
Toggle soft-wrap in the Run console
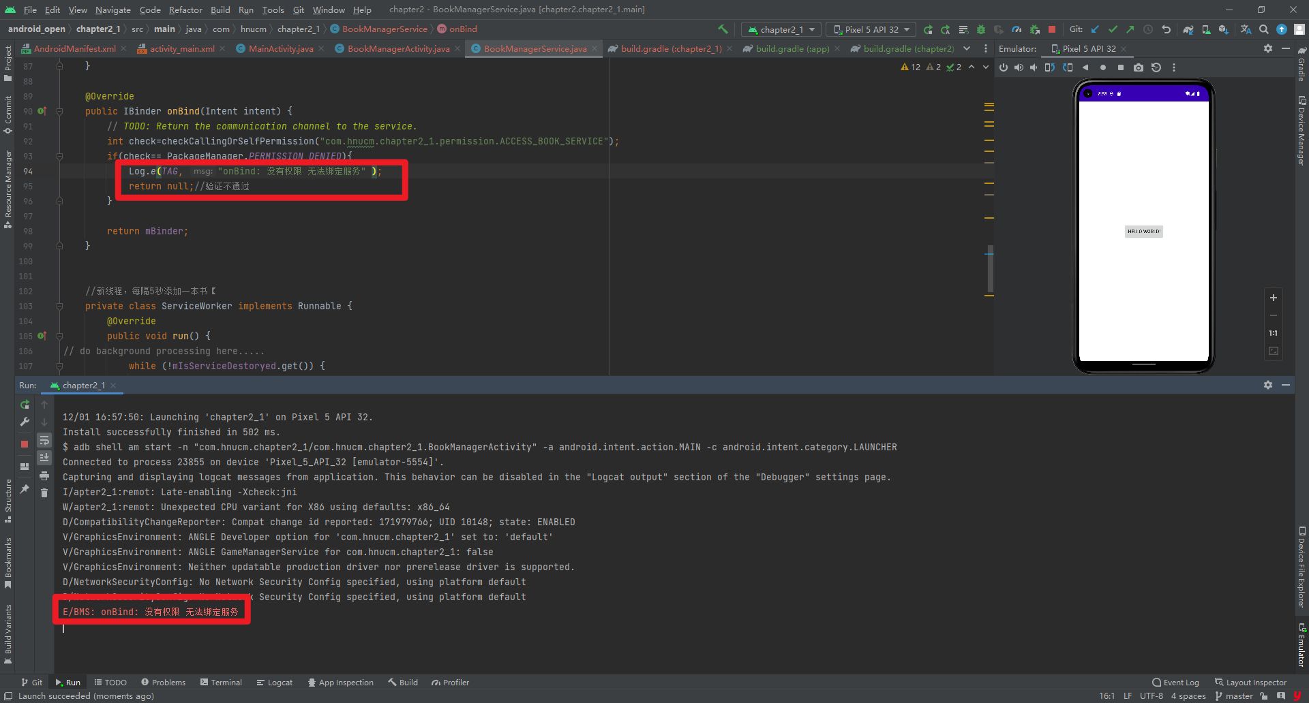[44, 440]
